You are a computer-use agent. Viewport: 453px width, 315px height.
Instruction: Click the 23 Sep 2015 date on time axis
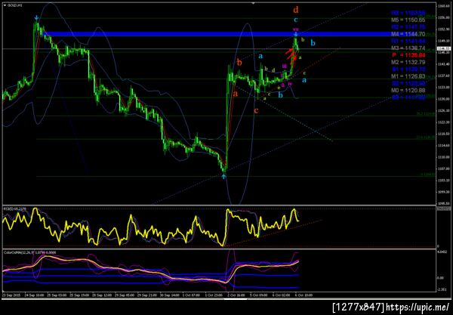pyautogui.click(x=11, y=295)
